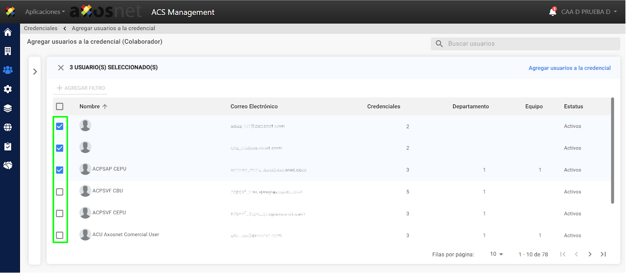Open the settings gear sidebar icon
This screenshot has width=627, height=273.
click(x=8, y=89)
